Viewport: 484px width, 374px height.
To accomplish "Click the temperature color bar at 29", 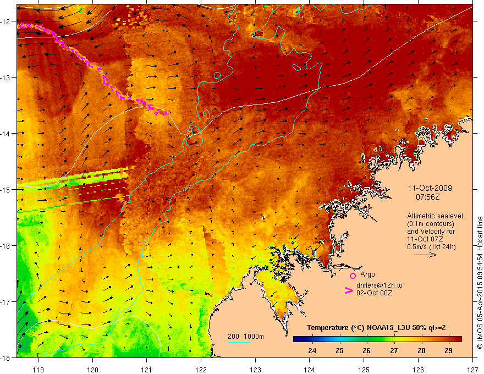I will pyautogui.click(x=448, y=339).
